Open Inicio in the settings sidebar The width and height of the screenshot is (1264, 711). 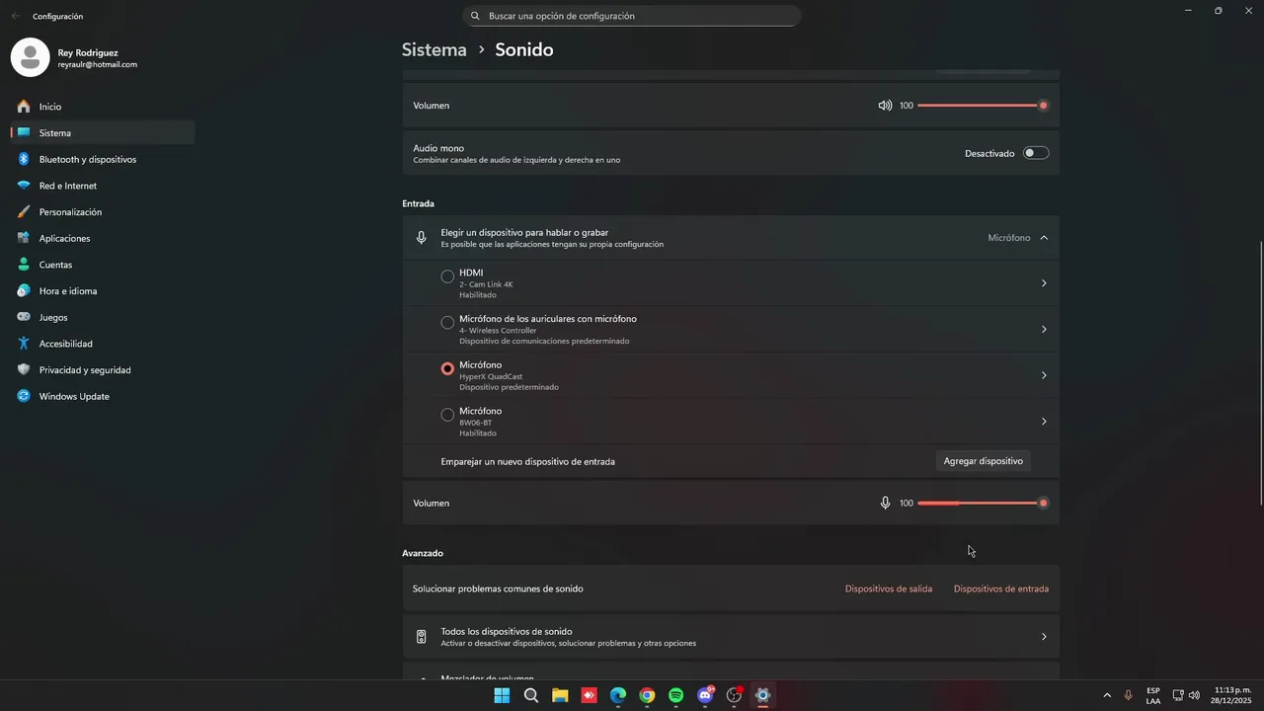(103, 107)
